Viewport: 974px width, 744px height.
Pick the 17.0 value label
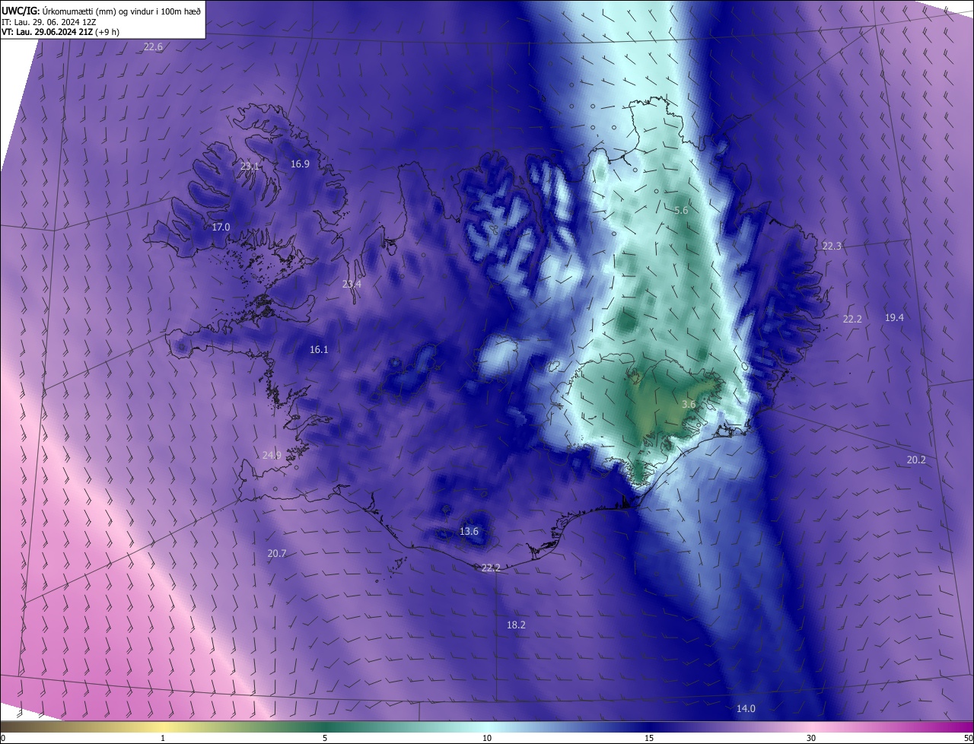221,227
